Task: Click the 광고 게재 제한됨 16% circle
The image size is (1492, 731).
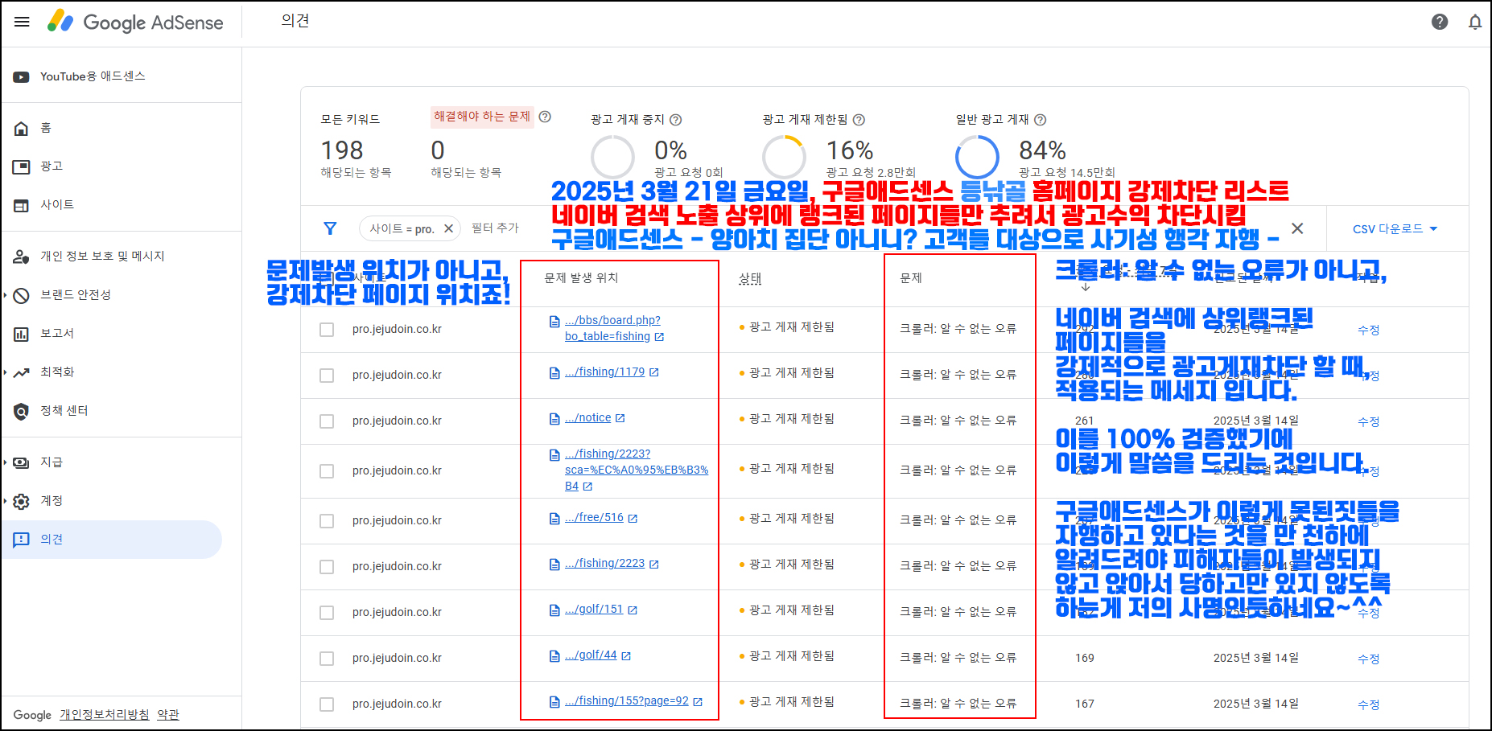Action: pyautogui.click(x=784, y=157)
